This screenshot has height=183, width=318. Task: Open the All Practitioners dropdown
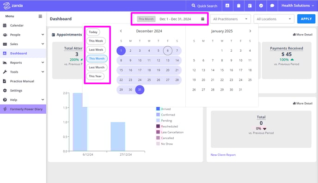point(230,19)
